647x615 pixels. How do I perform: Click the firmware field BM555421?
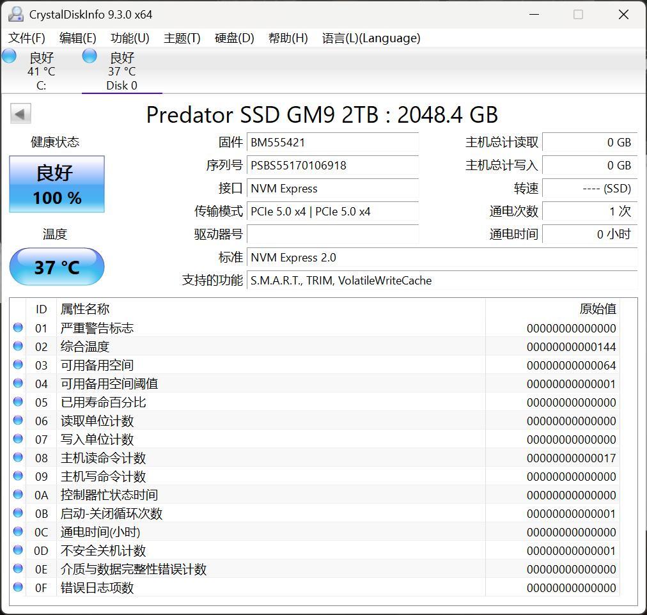coord(332,143)
